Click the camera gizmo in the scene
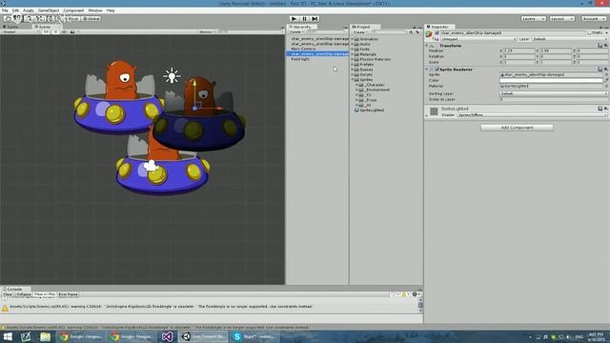610x343 pixels. [x=151, y=165]
